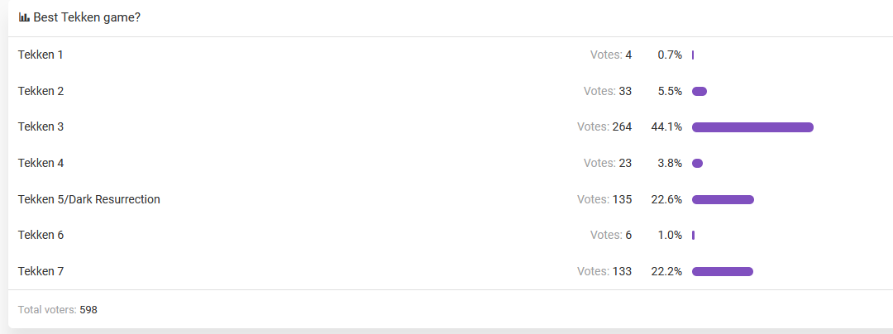Click the Tekken 5 result bar
Image resolution: width=893 pixels, height=334 pixels.
(x=723, y=200)
